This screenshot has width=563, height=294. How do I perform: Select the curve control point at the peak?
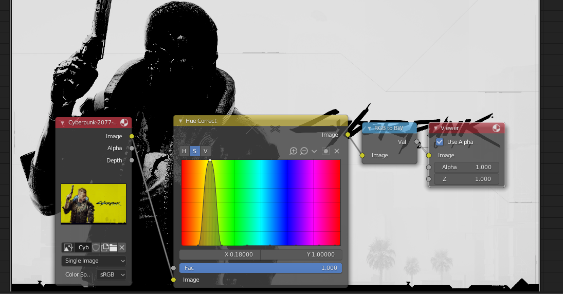click(x=210, y=160)
